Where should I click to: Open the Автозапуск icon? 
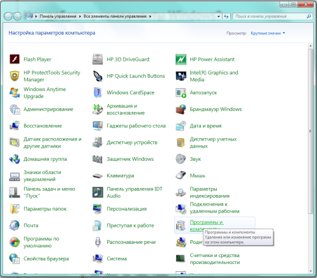pyautogui.click(x=181, y=92)
